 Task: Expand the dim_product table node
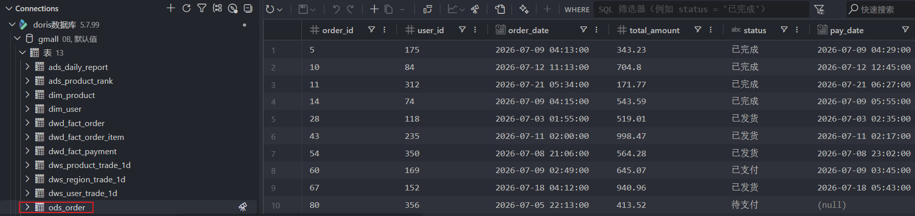click(x=28, y=94)
